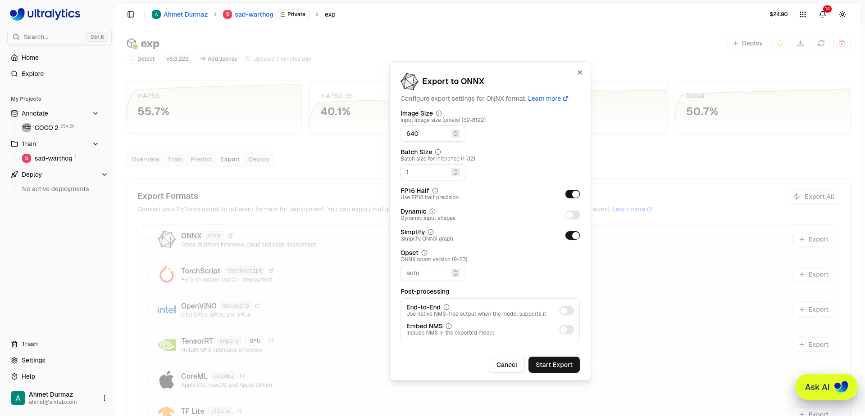Switch to the Predict tab
This screenshot has width=865, height=416.
click(201, 159)
